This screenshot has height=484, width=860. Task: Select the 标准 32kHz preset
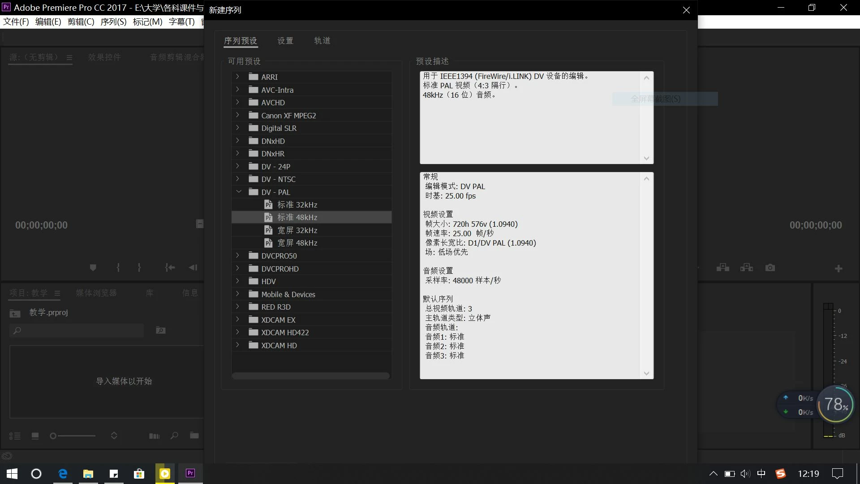coord(297,205)
